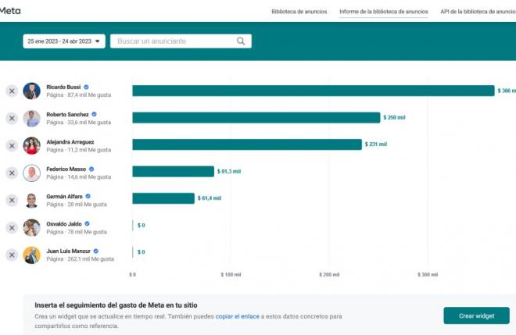This screenshot has width=516, height=335.
Task: Open Ricardo Bussi's profile picture
Action: tap(31, 91)
